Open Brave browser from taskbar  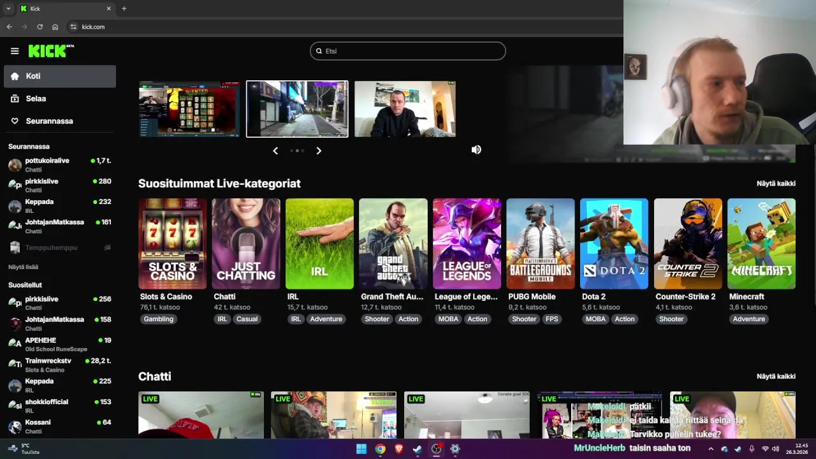pyautogui.click(x=399, y=449)
